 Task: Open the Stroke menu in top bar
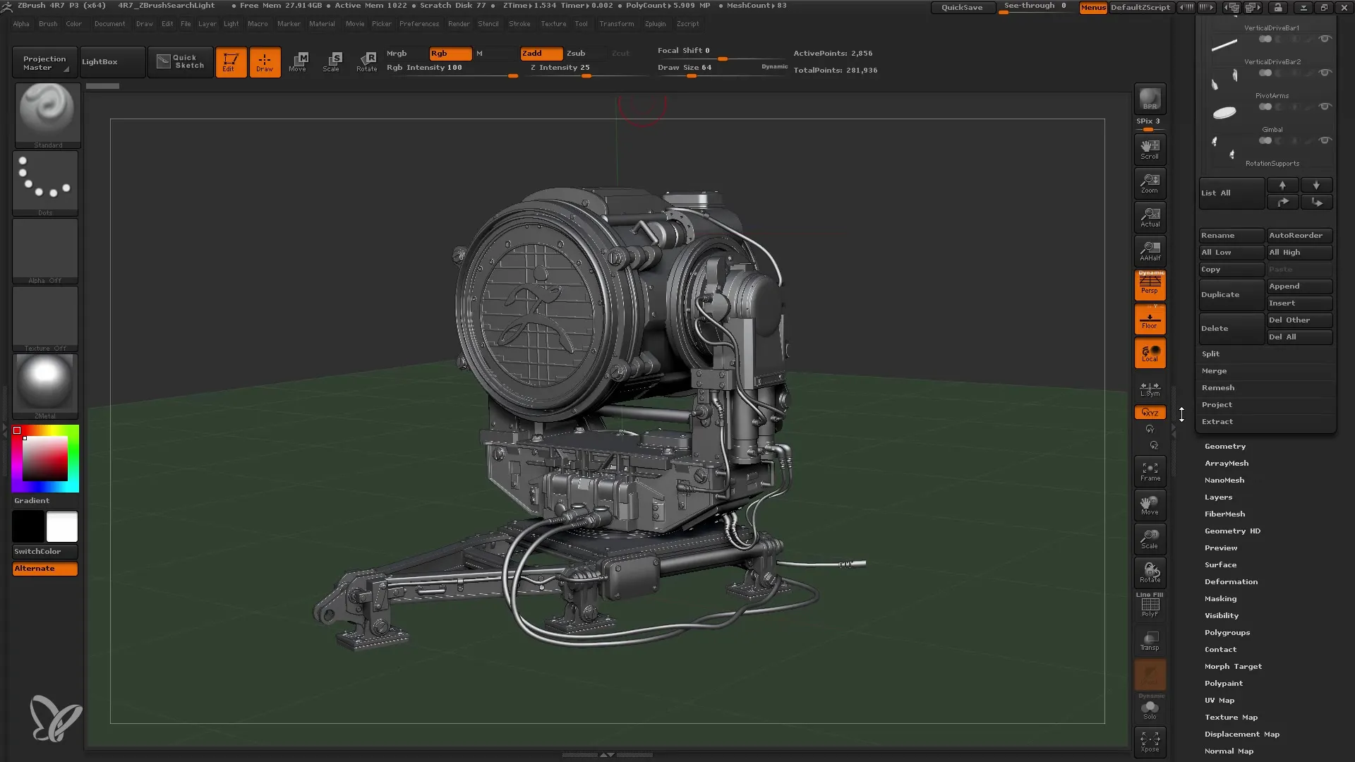point(519,24)
